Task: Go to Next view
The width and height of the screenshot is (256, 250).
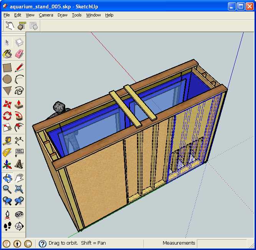Action: (19, 201)
